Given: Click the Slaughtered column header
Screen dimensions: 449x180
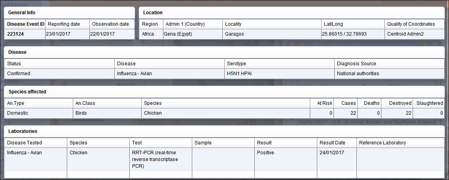Looking at the screenshot, I should point(429,103).
